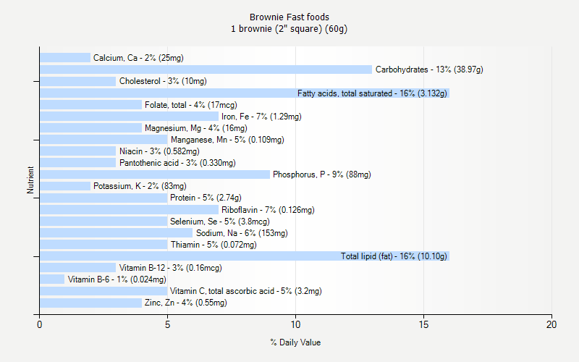The image size is (579, 362).
Task: Click Magnesium, Mg - 4% (16mg) label
Action: point(196,128)
